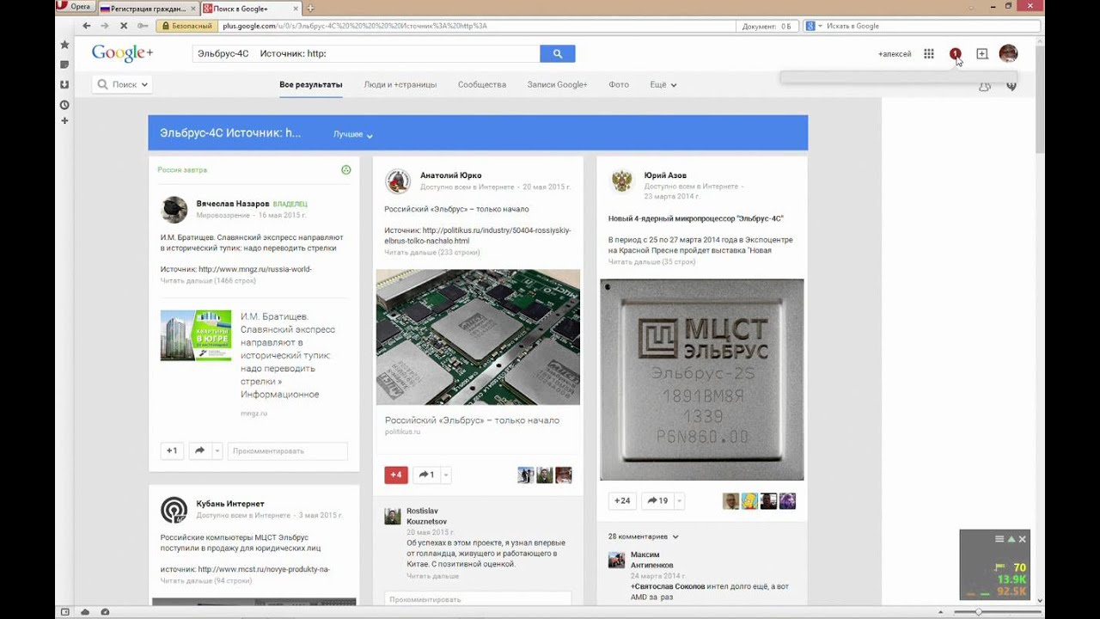Image resolution: width=1100 pixels, height=619 pixels.
Task: Expand 'Читать дальше (1466 строк)'
Action: [x=208, y=280]
